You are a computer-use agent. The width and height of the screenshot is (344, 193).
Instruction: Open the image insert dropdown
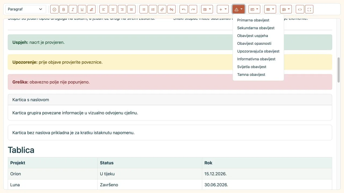pyautogui.click(x=286, y=9)
